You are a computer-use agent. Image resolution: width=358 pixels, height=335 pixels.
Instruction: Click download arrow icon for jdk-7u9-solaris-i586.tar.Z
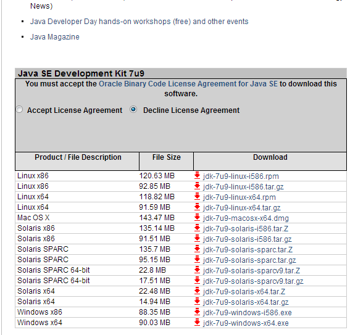[197, 228]
